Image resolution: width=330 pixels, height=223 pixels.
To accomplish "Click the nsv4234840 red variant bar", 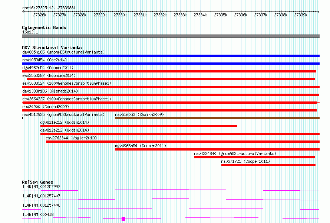I will [255, 157].
